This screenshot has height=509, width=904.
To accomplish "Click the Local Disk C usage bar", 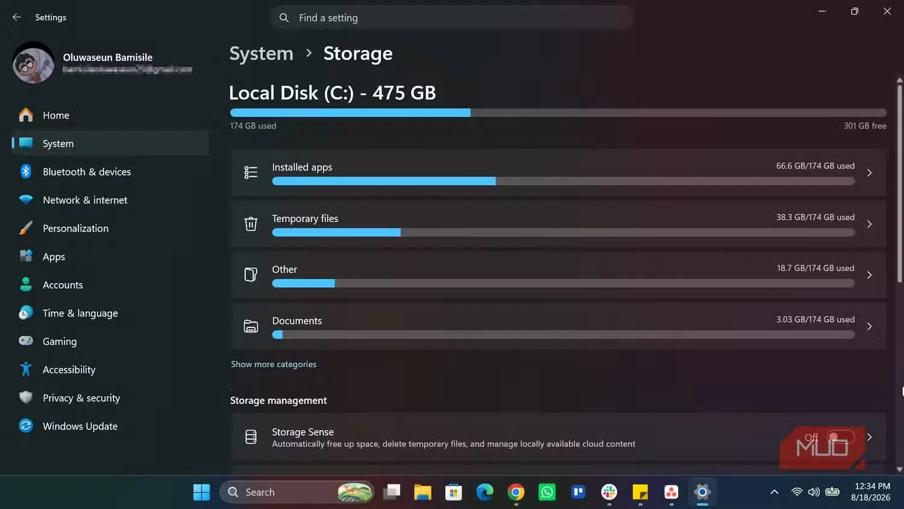I will click(558, 113).
